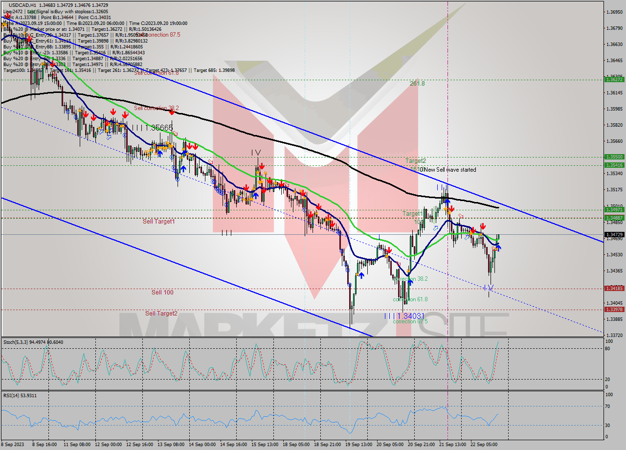This screenshot has width=626, height=450.
Task: Click price axis value 1.35660
Action: (615, 141)
